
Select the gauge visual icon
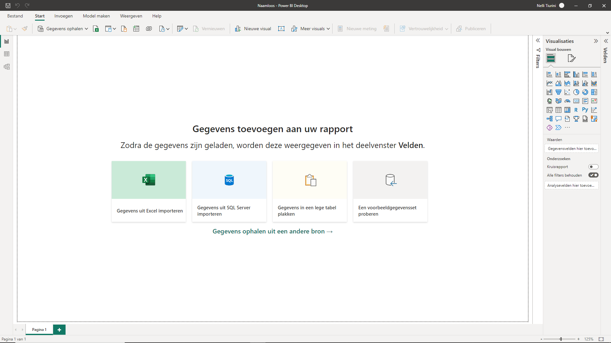point(567,101)
